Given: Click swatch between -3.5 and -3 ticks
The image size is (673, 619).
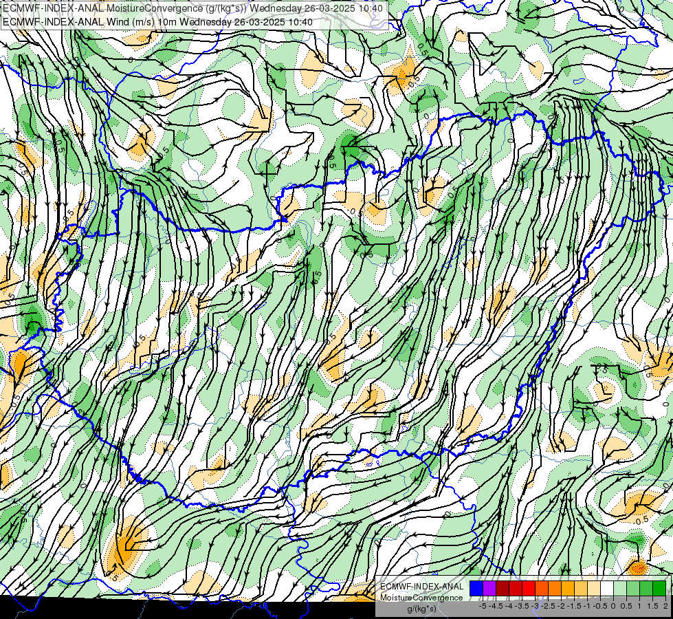Looking at the screenshot, I should (529, 589).
